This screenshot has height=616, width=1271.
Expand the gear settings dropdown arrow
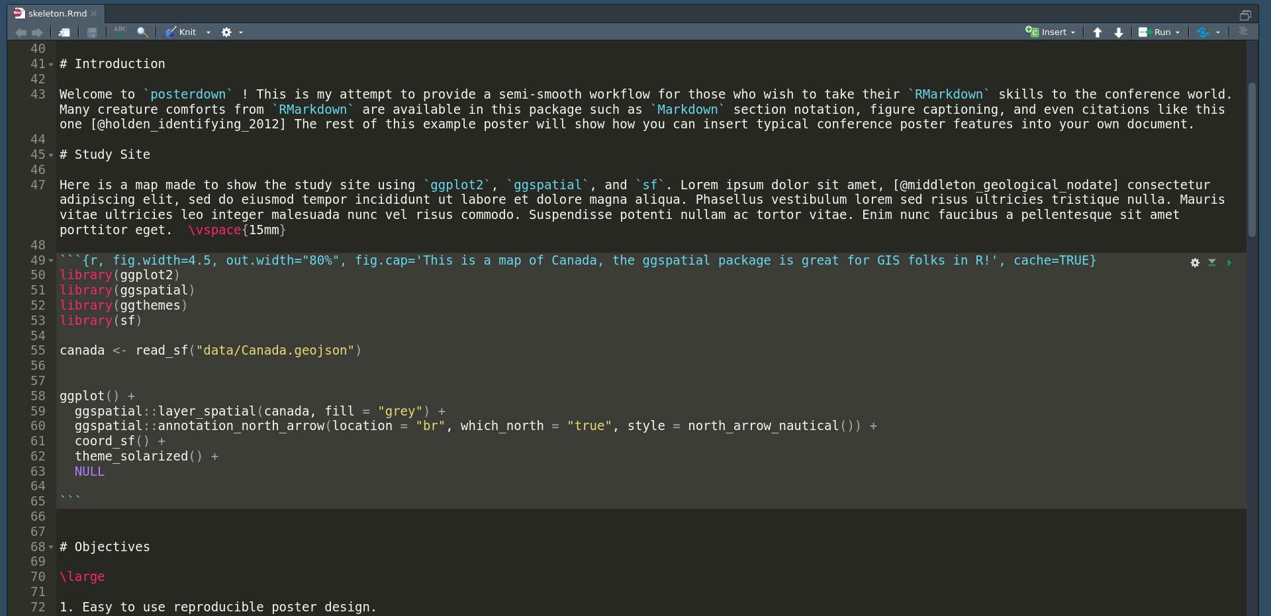pyautogui.click(x=241, y=32)
